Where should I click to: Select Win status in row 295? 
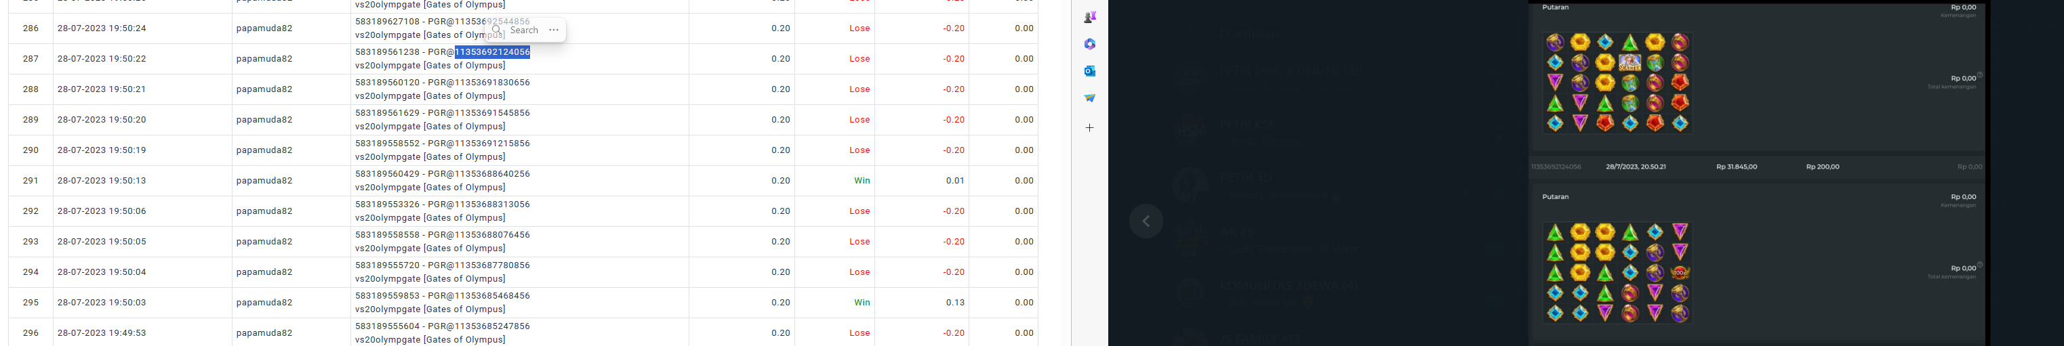862,303
